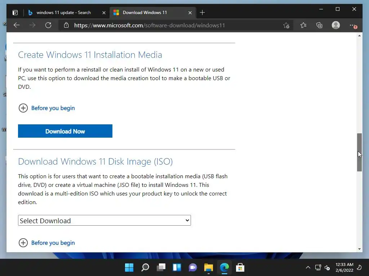Click the Download Windows 11 Disk Image (ISO) heading
Screen dimensions: 369x276
click(95, 161)
